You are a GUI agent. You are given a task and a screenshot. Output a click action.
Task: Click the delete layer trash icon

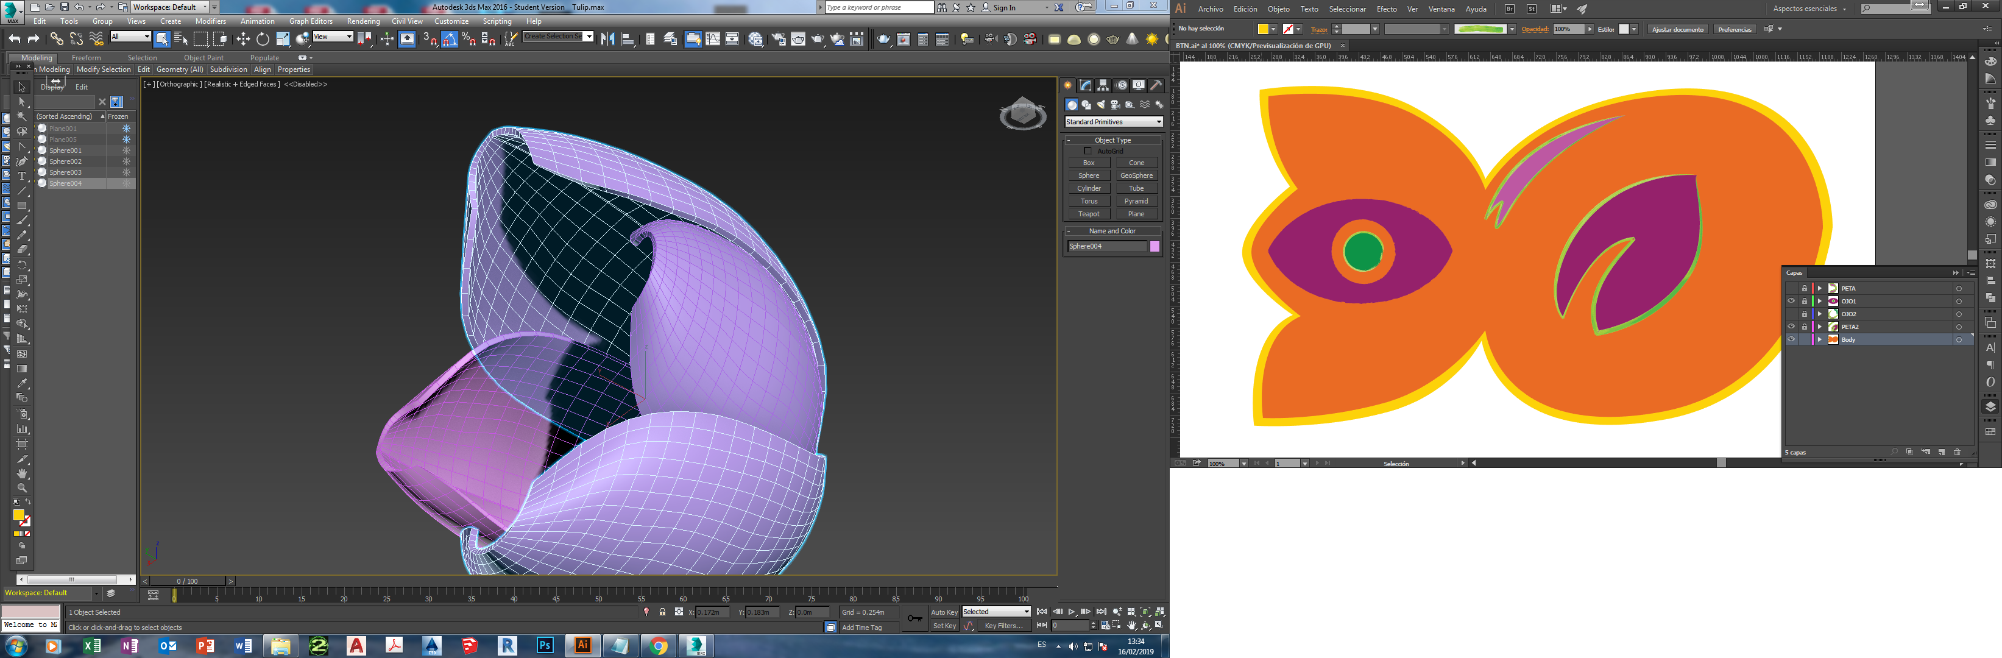point(1957,452)
